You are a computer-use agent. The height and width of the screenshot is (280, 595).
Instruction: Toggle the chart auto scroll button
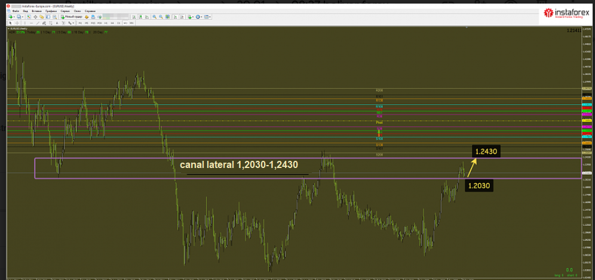[x=176, y=17]
